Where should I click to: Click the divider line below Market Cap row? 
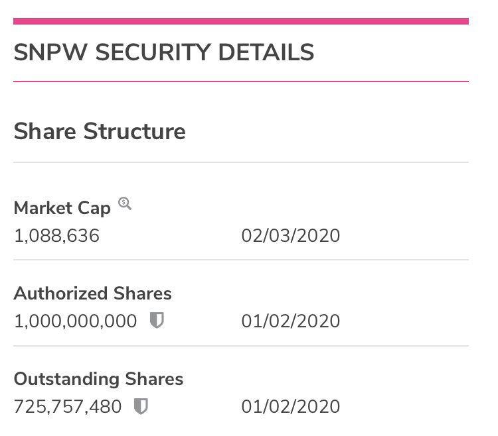pyautogui.click(x=241, y=260)
